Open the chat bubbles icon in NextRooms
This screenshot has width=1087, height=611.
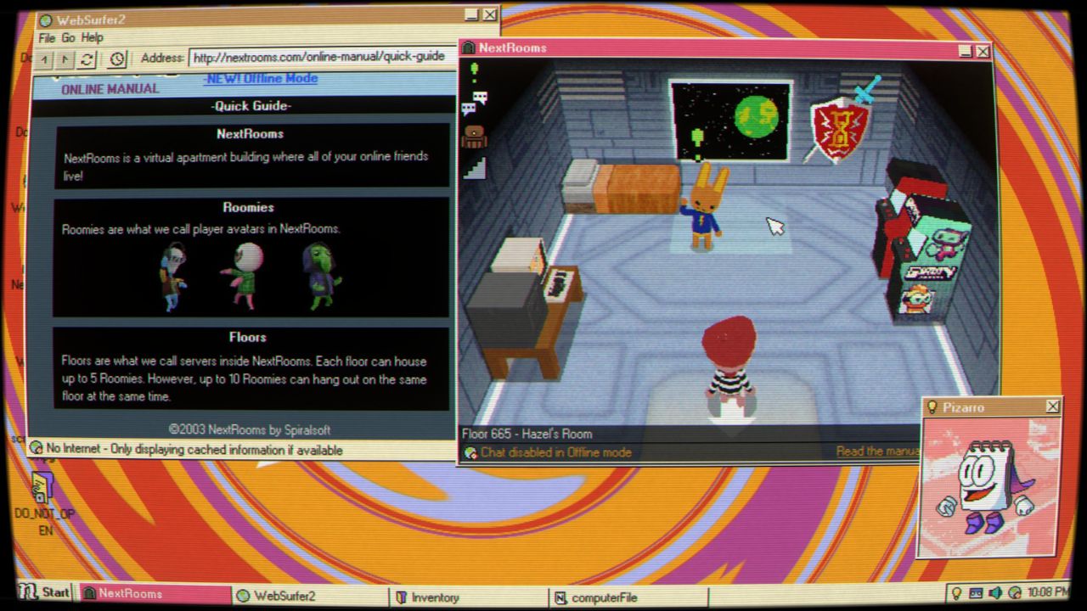click(474, 103)
